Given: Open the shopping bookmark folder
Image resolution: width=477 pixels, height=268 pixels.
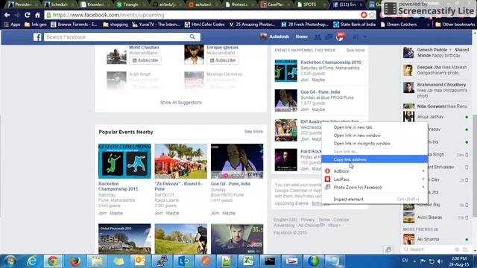Looking at the screenshot, I should point(116,25).
